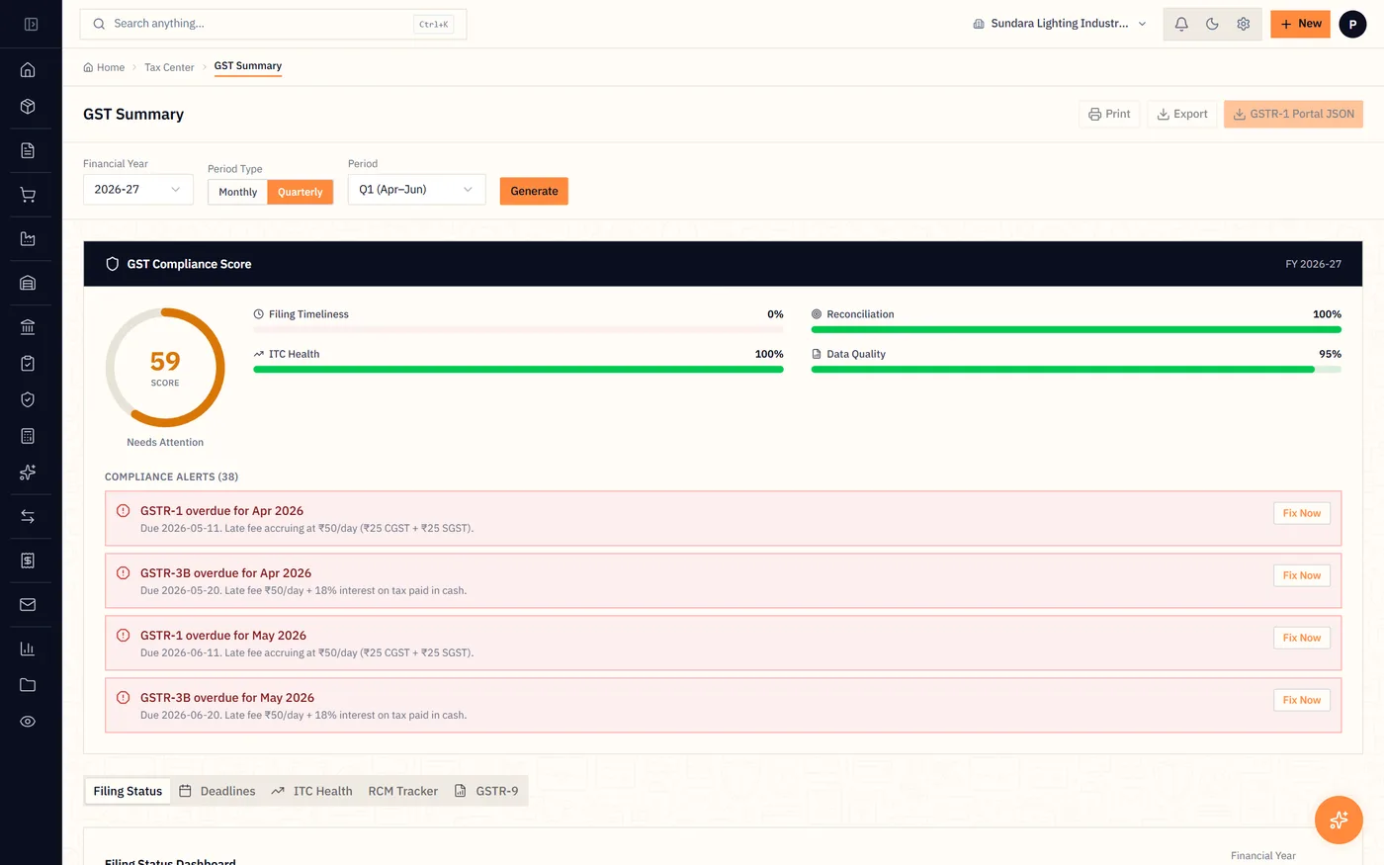This screenshot has height=865, width=1384.
Task: Open the factory icon in sidebar
Action: pyautogui.click(x=28, y=238)
